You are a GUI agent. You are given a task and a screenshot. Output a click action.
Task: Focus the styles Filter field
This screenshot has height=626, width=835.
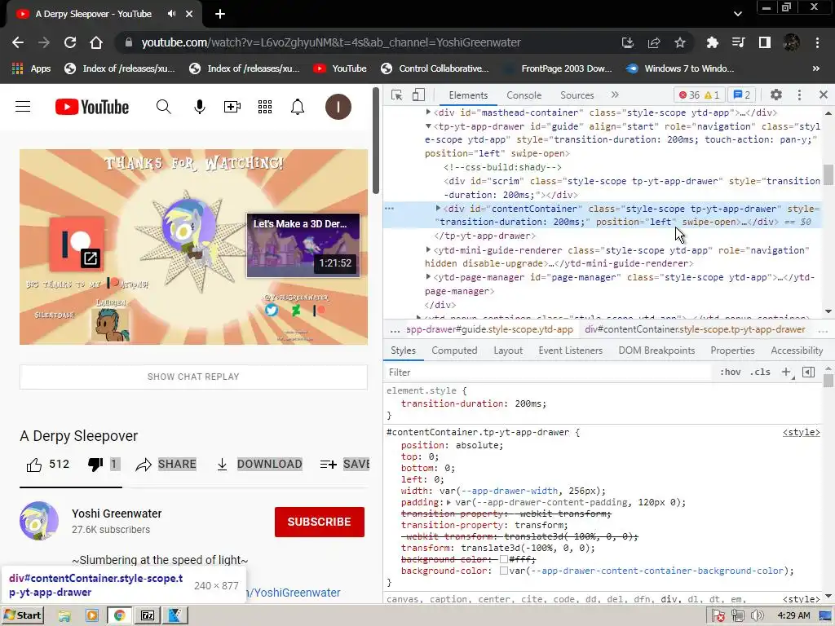[549, 373]
